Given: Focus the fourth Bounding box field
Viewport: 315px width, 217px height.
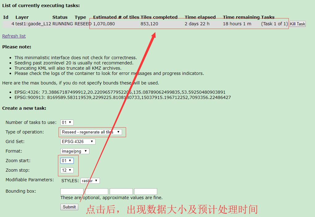Looking at the screenshot, I should click(x=146, y=191).
